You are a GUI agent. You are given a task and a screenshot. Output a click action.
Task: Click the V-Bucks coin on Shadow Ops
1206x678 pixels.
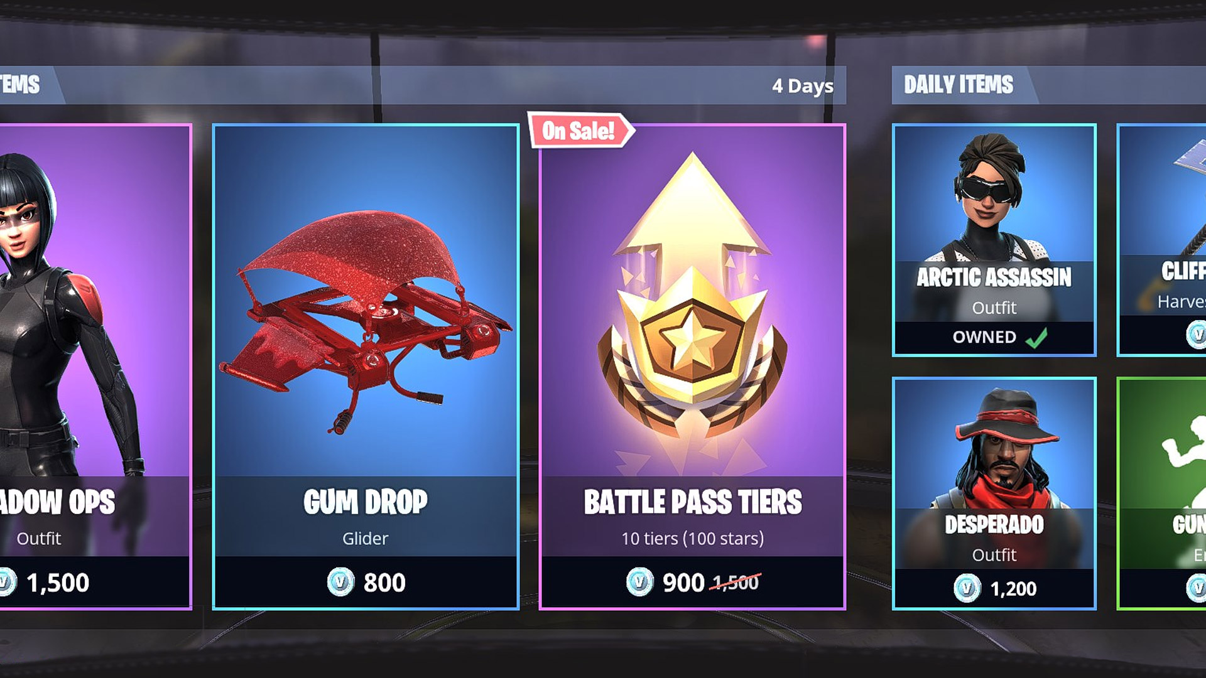point(5,582)
